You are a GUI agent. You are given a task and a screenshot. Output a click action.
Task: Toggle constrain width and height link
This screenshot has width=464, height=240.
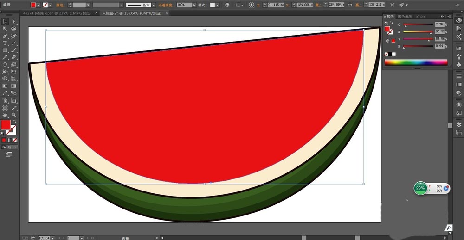coord(350,5)
